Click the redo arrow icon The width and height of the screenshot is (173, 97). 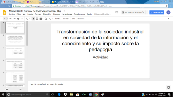pos(14,19)
